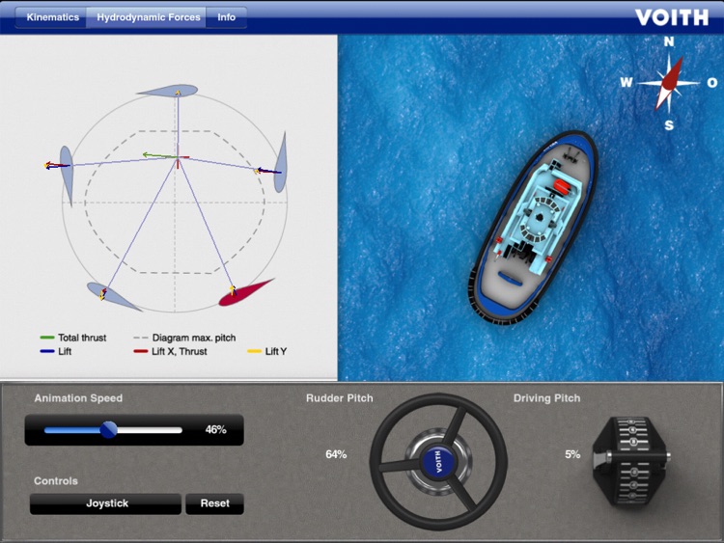Click the compass rose icon
The image size is (724, 543).
(669, 83)
